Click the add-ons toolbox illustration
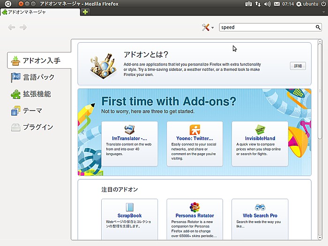 point(103,66)
